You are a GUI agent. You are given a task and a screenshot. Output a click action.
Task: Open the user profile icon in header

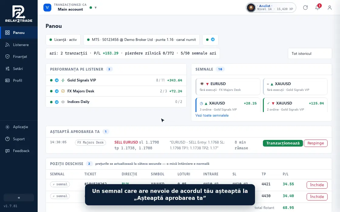[x=330, y=8]
